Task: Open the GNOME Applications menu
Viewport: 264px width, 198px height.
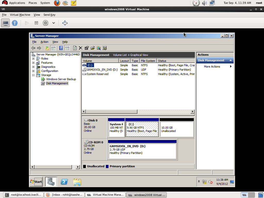Action: [17, 3]
